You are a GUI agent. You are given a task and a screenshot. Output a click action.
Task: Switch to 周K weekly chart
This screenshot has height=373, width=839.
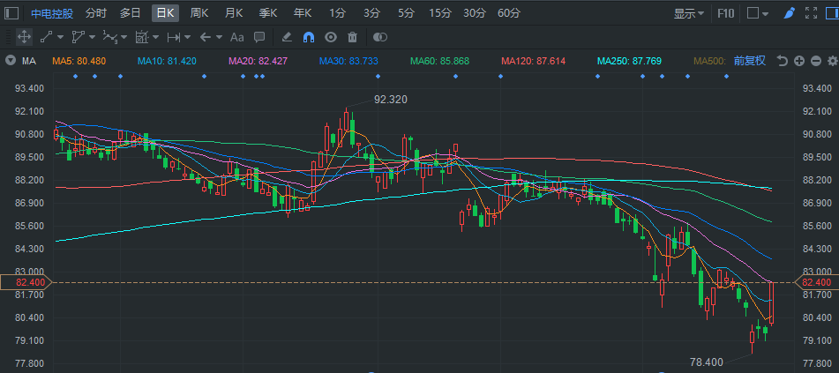[x=199, y=13]
